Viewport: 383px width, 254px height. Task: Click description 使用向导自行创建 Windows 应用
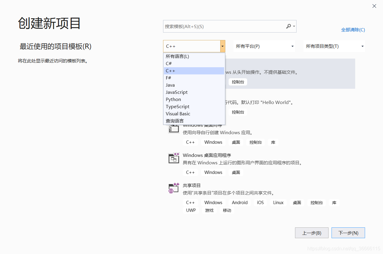pos(218,133)
